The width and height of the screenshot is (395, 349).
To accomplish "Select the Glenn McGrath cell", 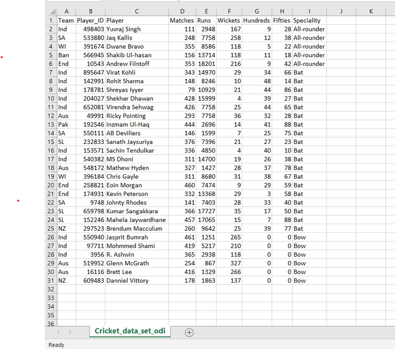I will click(137, 263).
